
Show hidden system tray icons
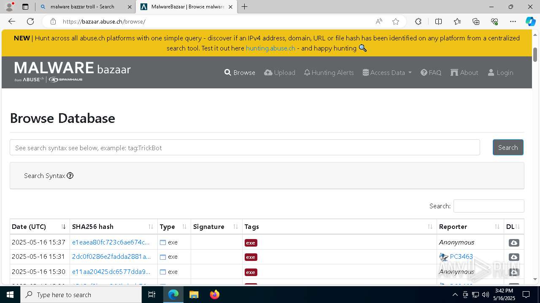(x=455, y=295)
